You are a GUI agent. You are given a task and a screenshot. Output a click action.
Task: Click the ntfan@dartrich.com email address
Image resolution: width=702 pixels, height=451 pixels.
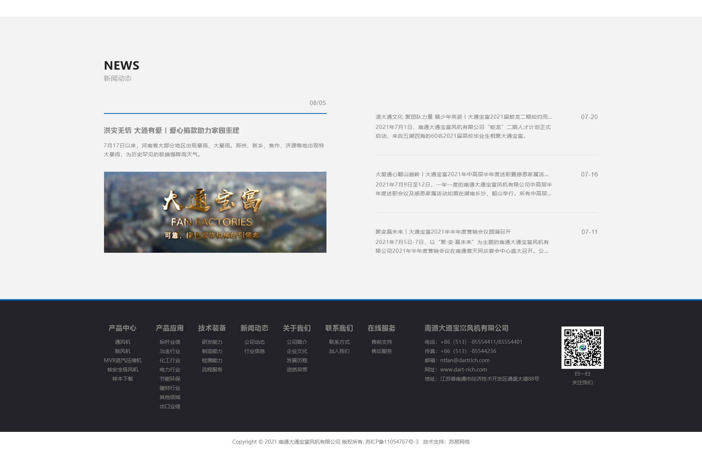click(465, 360)
